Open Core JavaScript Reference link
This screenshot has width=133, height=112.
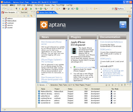tap(111, 42)
